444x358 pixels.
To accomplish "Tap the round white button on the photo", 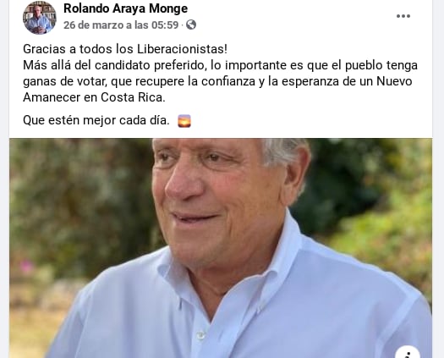I will (408, 353).
